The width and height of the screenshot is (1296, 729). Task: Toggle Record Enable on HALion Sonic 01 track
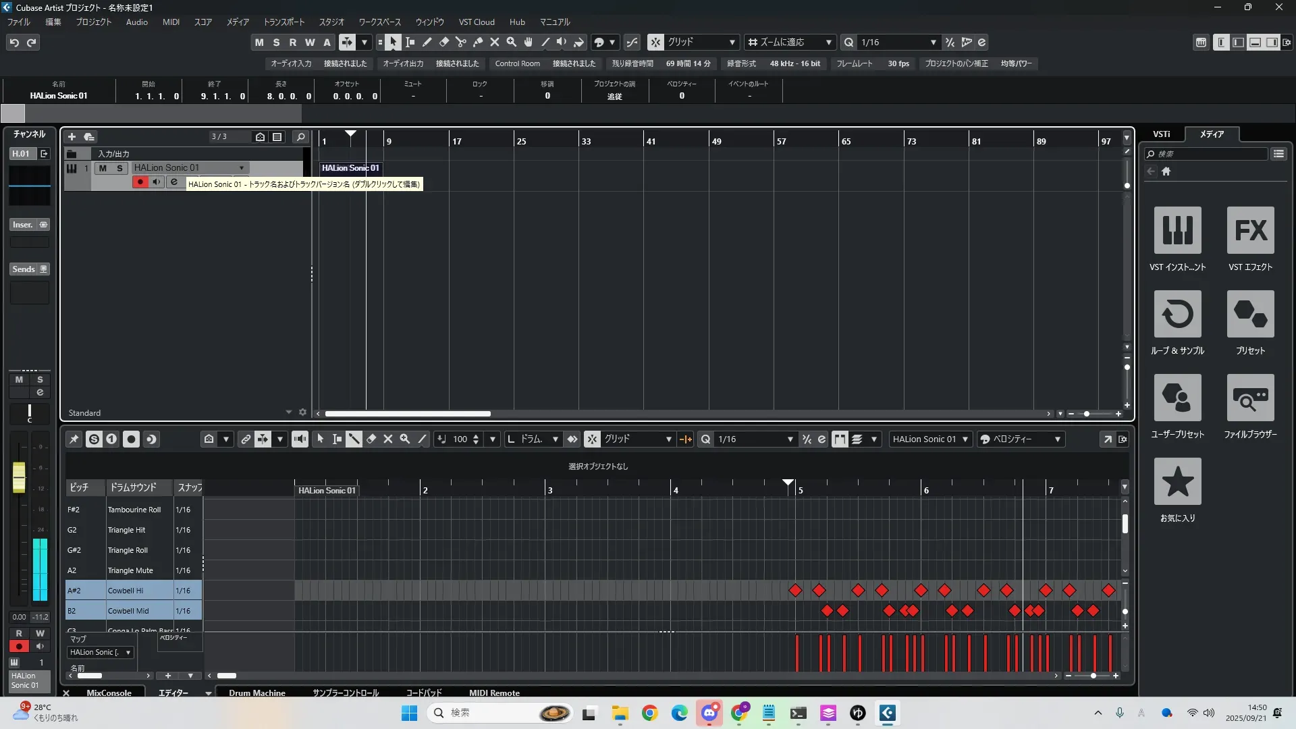140,182
